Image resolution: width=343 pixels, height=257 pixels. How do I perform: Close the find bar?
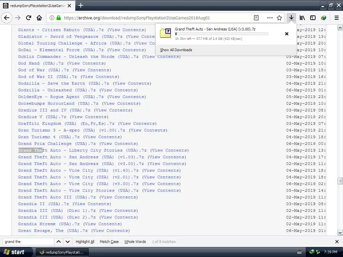[x=337, y=242]
